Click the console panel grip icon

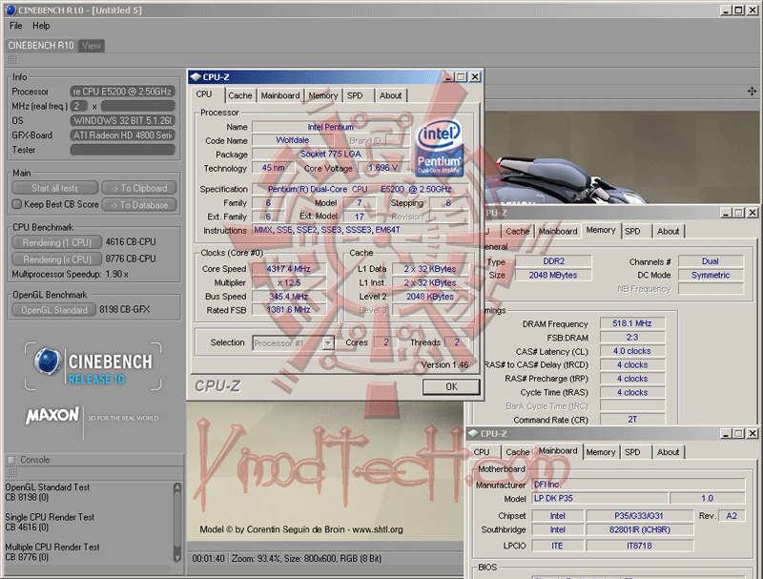12,473
